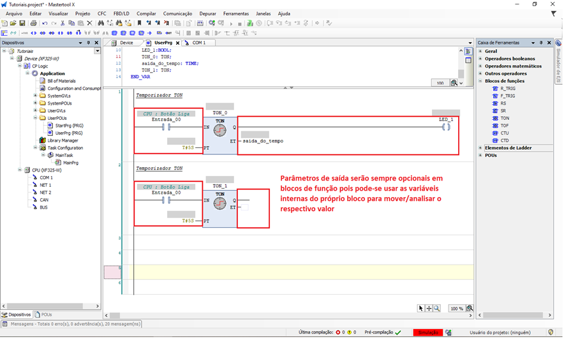Select the TON timer block in toolbox

(505, 118)
